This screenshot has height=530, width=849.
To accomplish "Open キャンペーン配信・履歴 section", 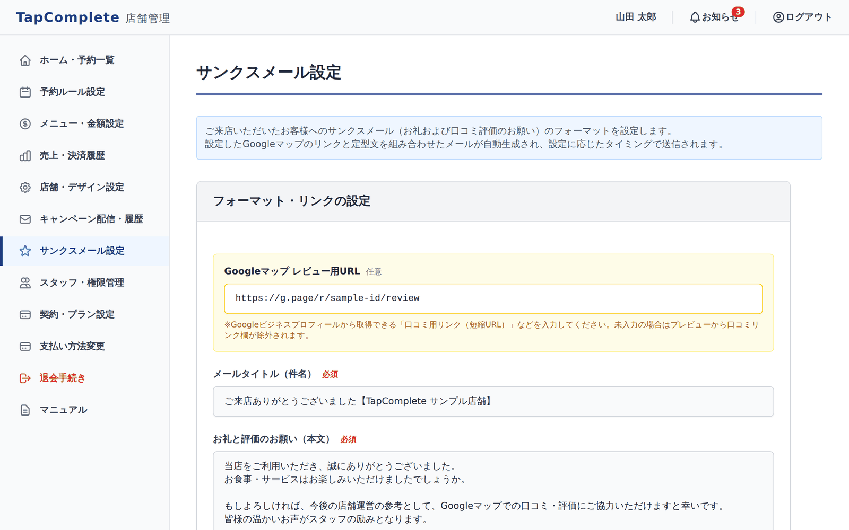I will pyautogui.click(x=85, y=219).
